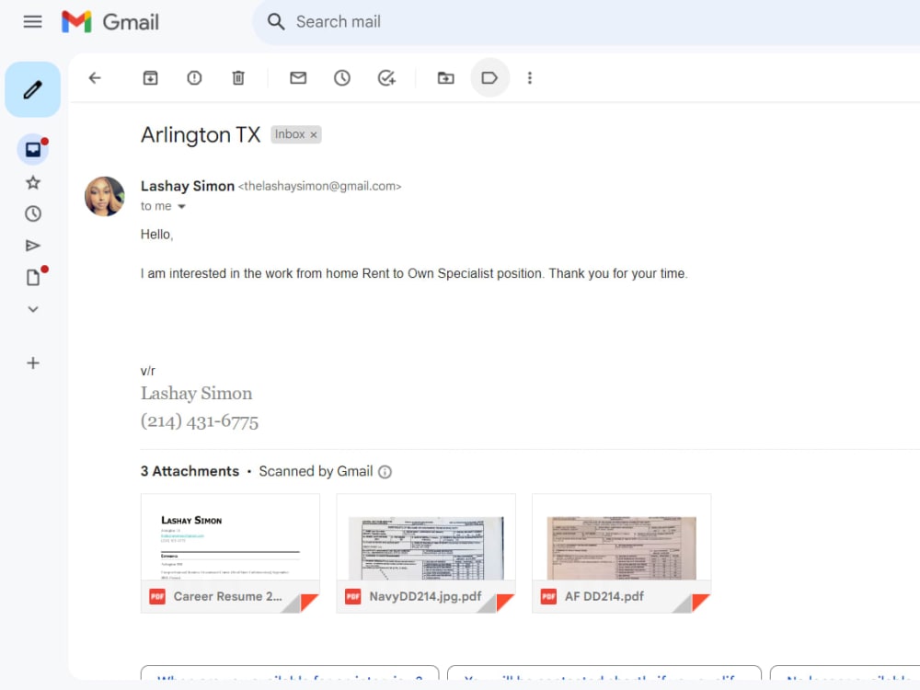Click the Scanned by Gmail info icon
This screenshot has height=690, width=920.
pos(385,472)
